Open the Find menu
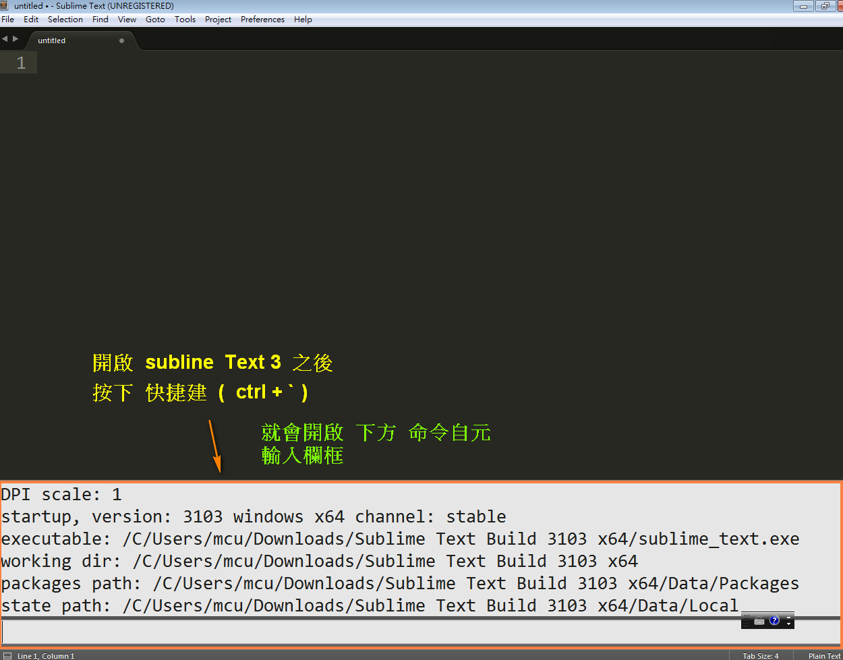 coord(100,20)
